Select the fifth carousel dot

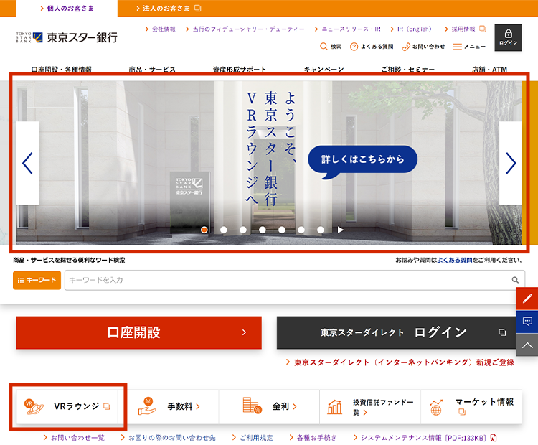[282, 230]
